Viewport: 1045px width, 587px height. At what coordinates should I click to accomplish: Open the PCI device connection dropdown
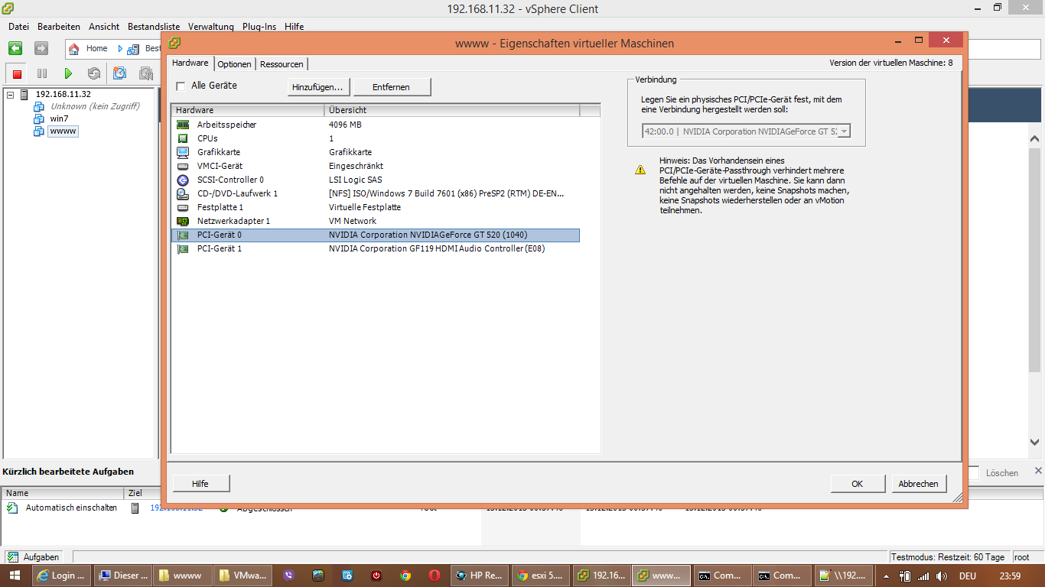point(843,131)
